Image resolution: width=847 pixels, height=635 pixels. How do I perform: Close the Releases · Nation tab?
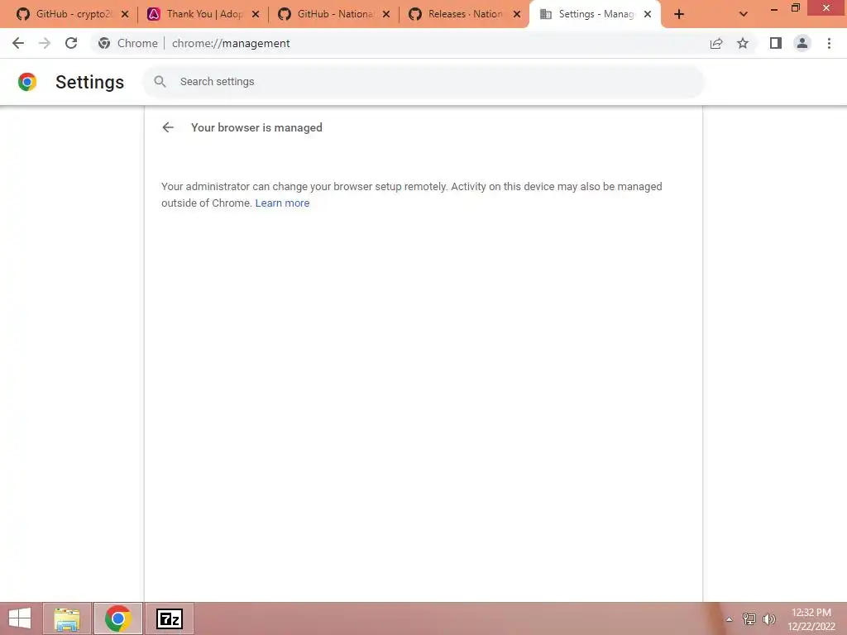(x=517, y=15)
